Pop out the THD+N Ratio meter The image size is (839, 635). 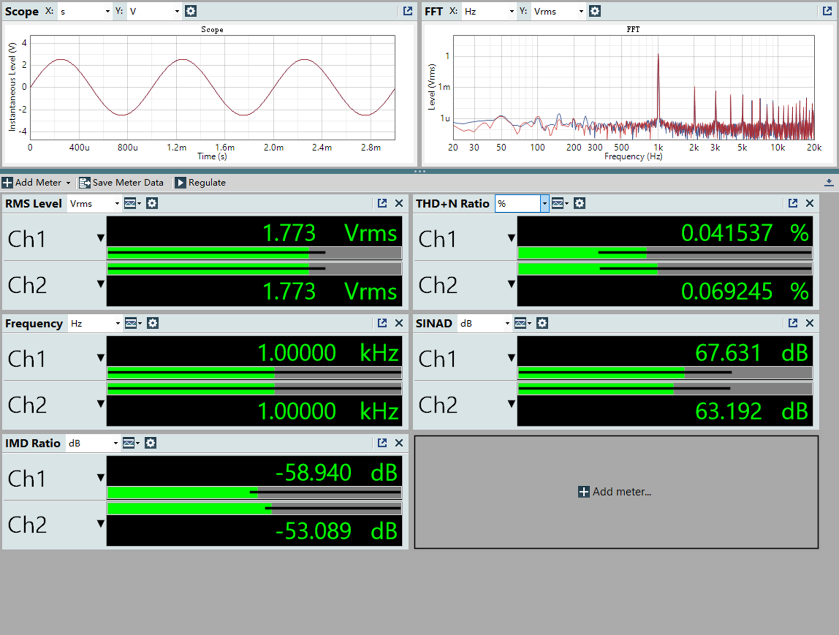[x=793, y=203]
